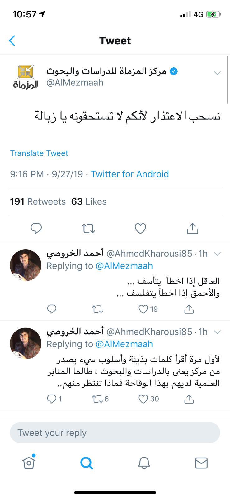Reply to the main AlMezmaah tweet
The width and height of the screenshot is (230, 499).
click(x=36, y=229)
